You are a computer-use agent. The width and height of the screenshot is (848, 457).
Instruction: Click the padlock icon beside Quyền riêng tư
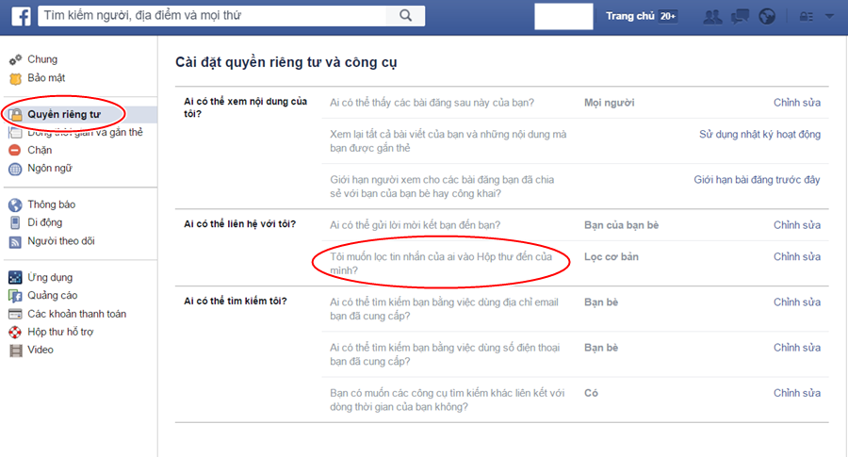tap(16, 114)
